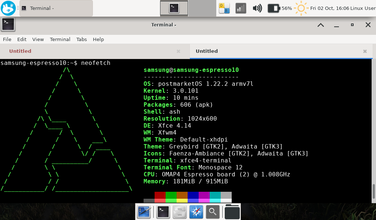This screenshot has width=376, height=220.
Task: Click the brightness sun icon in the tray
Action: point(300,8)
